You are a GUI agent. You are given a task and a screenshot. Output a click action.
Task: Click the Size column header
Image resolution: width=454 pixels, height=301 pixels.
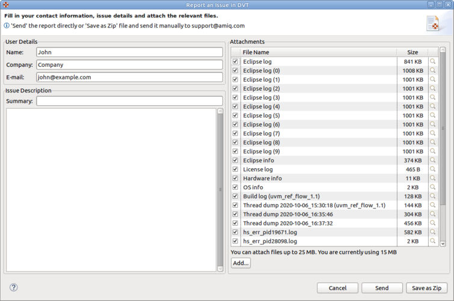coord(413,52)
